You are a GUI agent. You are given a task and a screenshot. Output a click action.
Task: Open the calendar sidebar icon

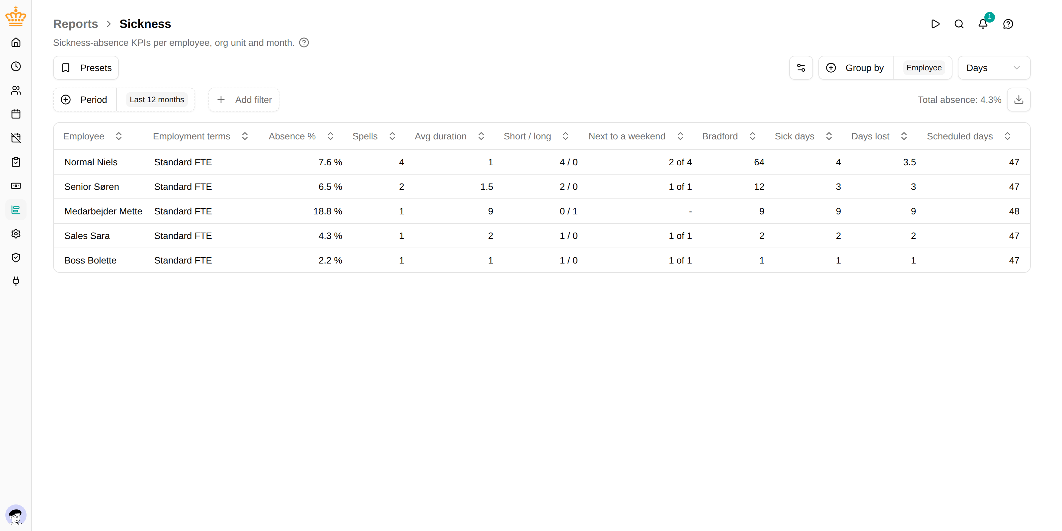click(16, 114)
